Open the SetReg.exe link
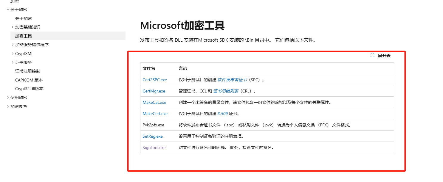 pos(153,136)
